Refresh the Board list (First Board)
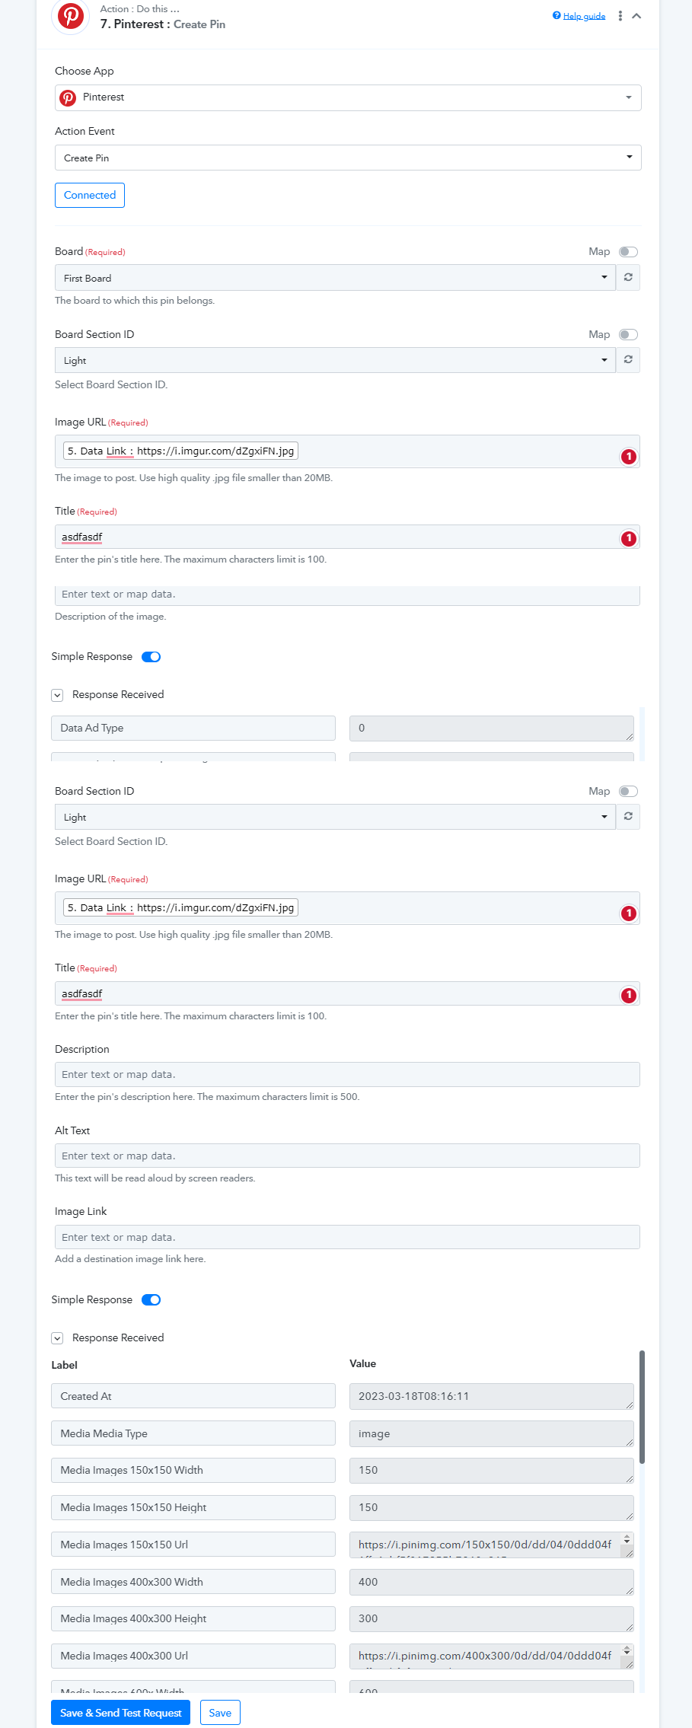The width and height of the screenshot is (692, 1728). click(628, 277)
